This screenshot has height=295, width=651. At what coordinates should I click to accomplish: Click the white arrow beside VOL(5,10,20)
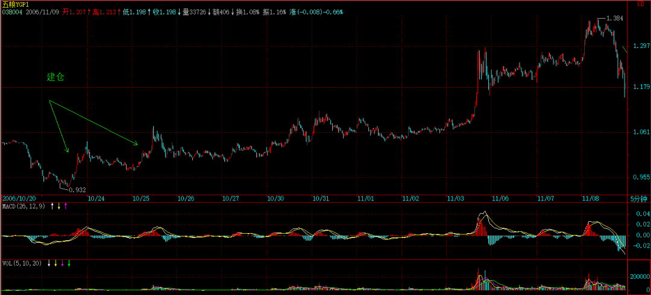point(49,263)
